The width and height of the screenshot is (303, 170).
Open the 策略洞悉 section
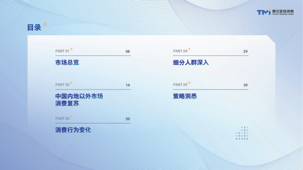[x=185, y=96]
